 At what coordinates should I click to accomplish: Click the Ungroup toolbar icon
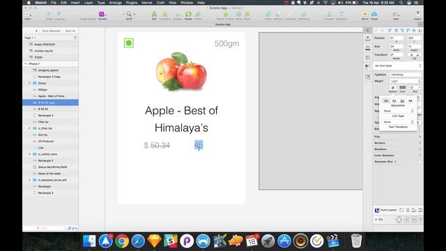tap(59, 14)
